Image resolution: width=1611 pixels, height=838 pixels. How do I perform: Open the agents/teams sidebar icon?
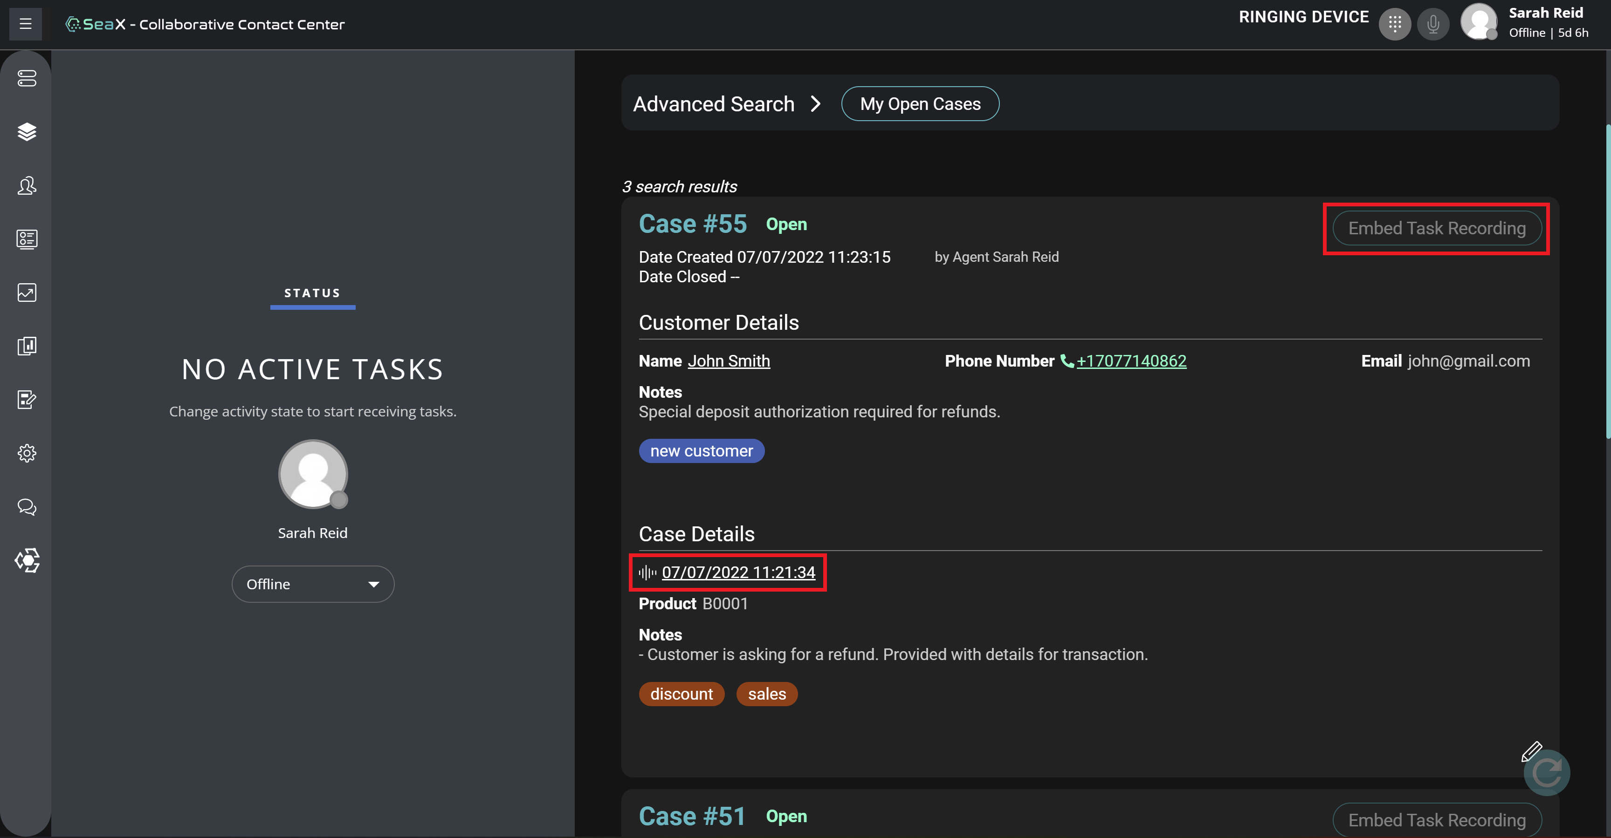(x=27, y=185)
